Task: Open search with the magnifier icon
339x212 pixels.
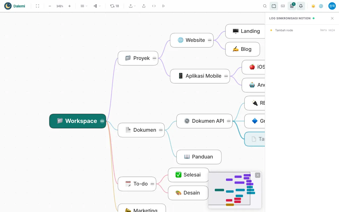Action: click(x=265, y=6)
